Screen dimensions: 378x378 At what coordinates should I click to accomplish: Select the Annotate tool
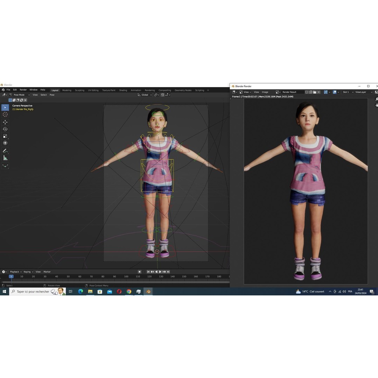click(5, 151)
